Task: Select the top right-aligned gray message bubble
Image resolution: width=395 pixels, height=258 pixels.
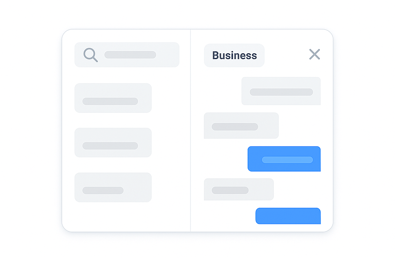Action: 281,91
